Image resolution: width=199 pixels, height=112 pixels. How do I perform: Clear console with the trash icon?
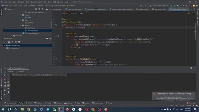pos(8,92)
